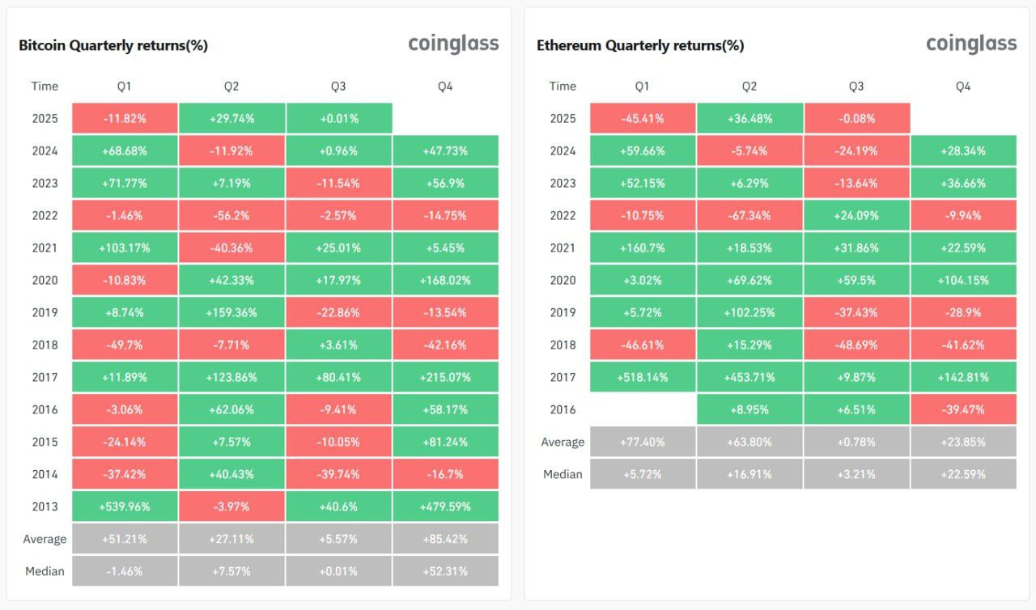1036x610 pixels.
Task: Click the red -67.34% Ethereum cell
Action: [749, 215]
